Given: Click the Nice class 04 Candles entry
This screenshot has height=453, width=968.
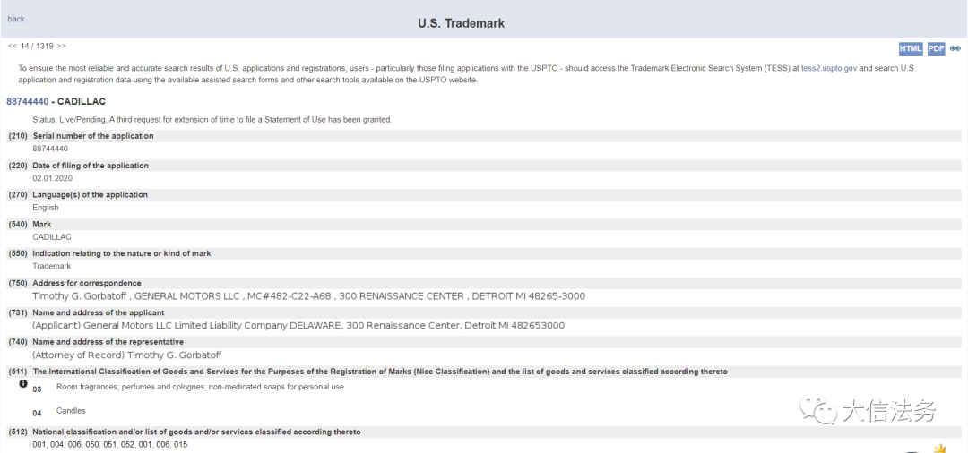Looking at the screenshot, I should (71, 411).
